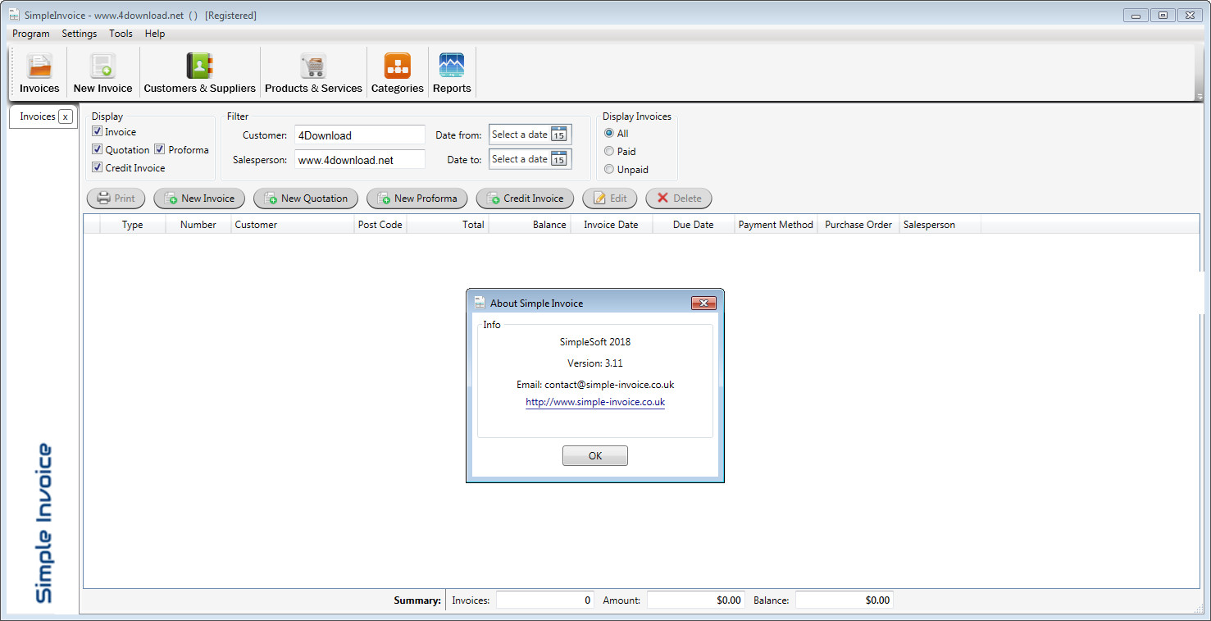The height and width of the screenshot is (621, 1211).
Task: Close the About Simple Invoice dialog
Action: [x=703, y=304]
